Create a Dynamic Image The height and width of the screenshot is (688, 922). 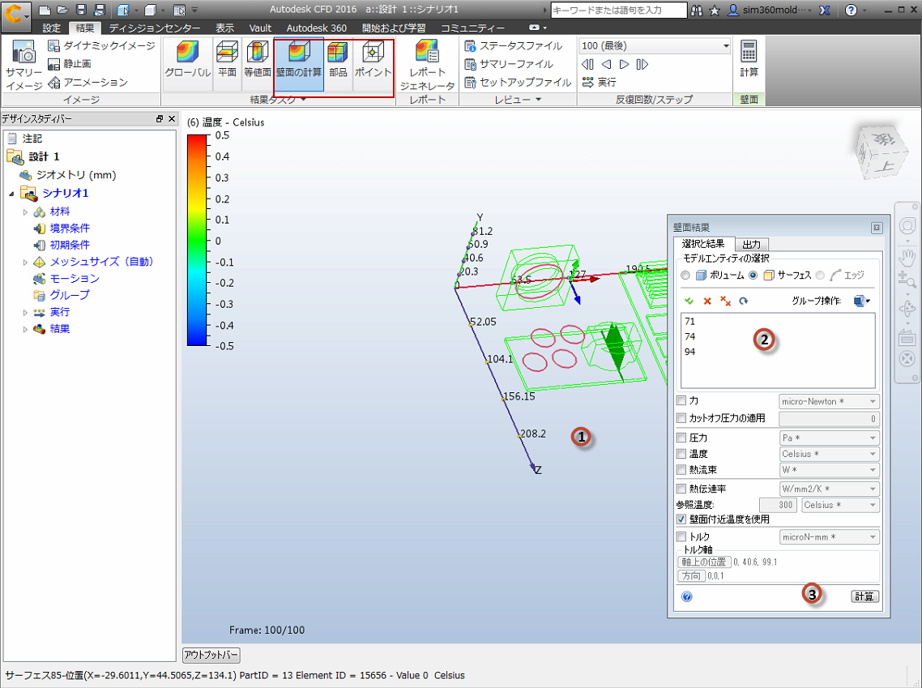click(x=102, y=46)
